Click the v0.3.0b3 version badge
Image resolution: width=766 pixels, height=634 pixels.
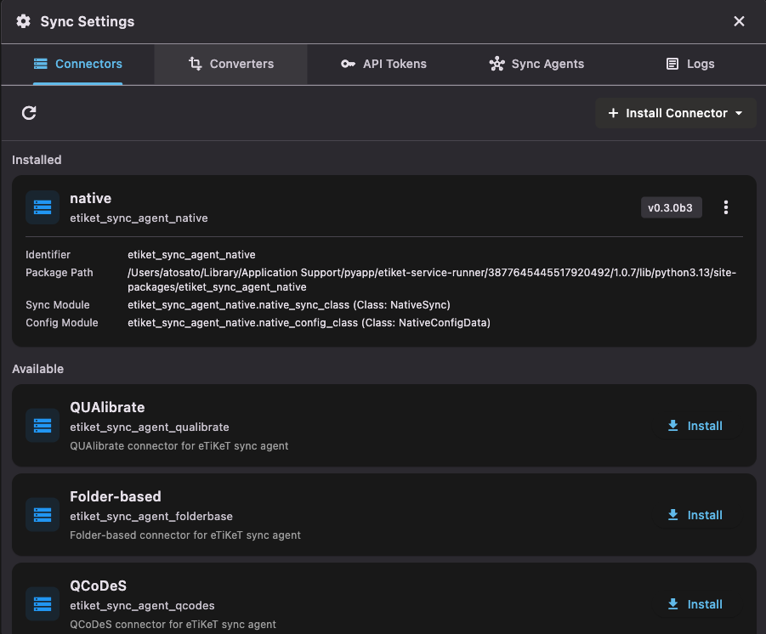(x=671, y=207)
